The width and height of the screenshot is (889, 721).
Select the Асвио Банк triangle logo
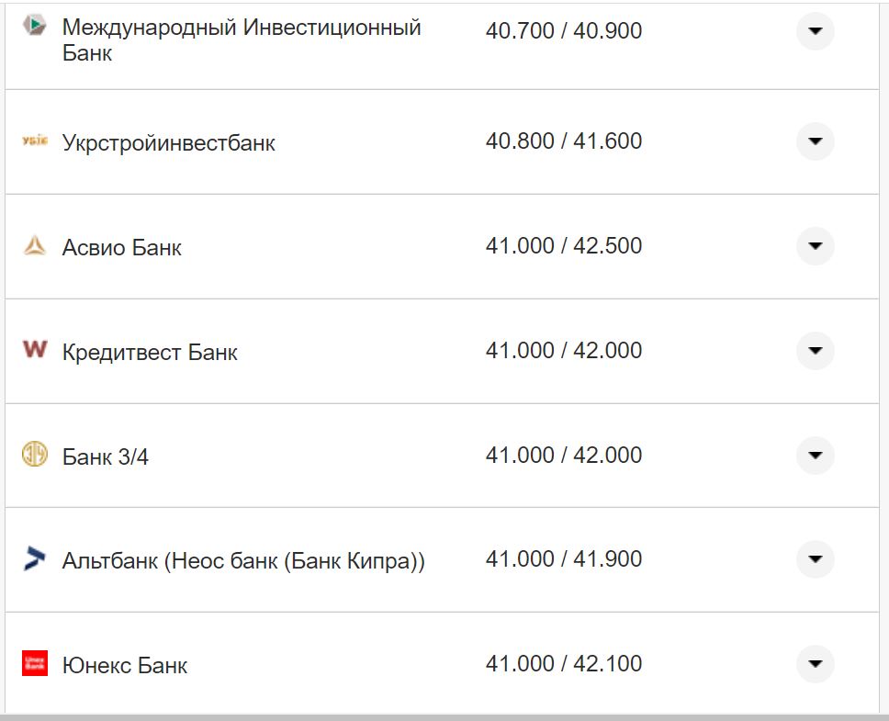click(x=33, y=246)
